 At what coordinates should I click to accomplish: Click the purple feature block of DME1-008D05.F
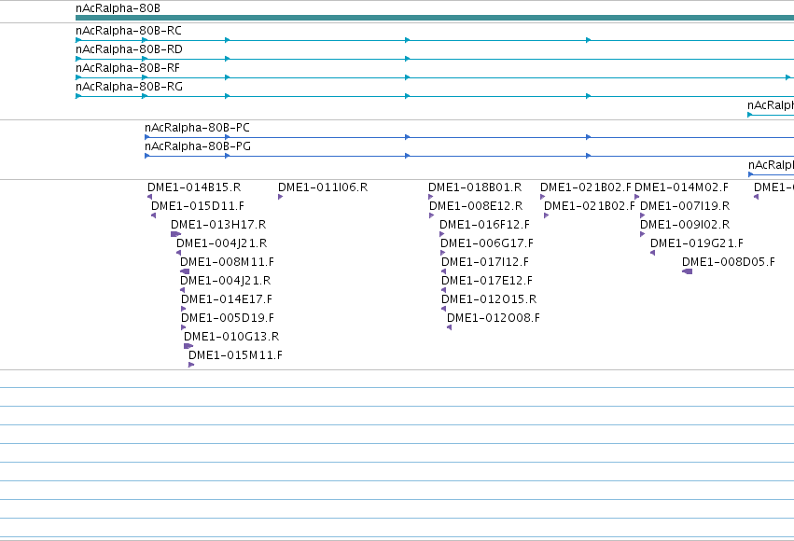pyautogui.click(x=687, y=271)
